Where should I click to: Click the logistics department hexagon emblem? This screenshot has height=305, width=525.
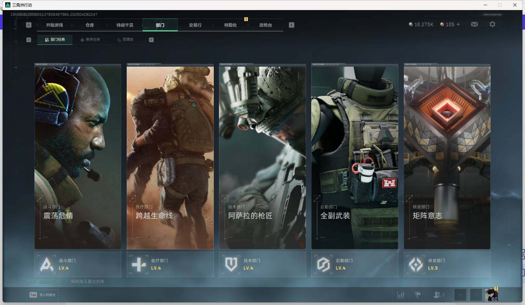pos(324,264)
